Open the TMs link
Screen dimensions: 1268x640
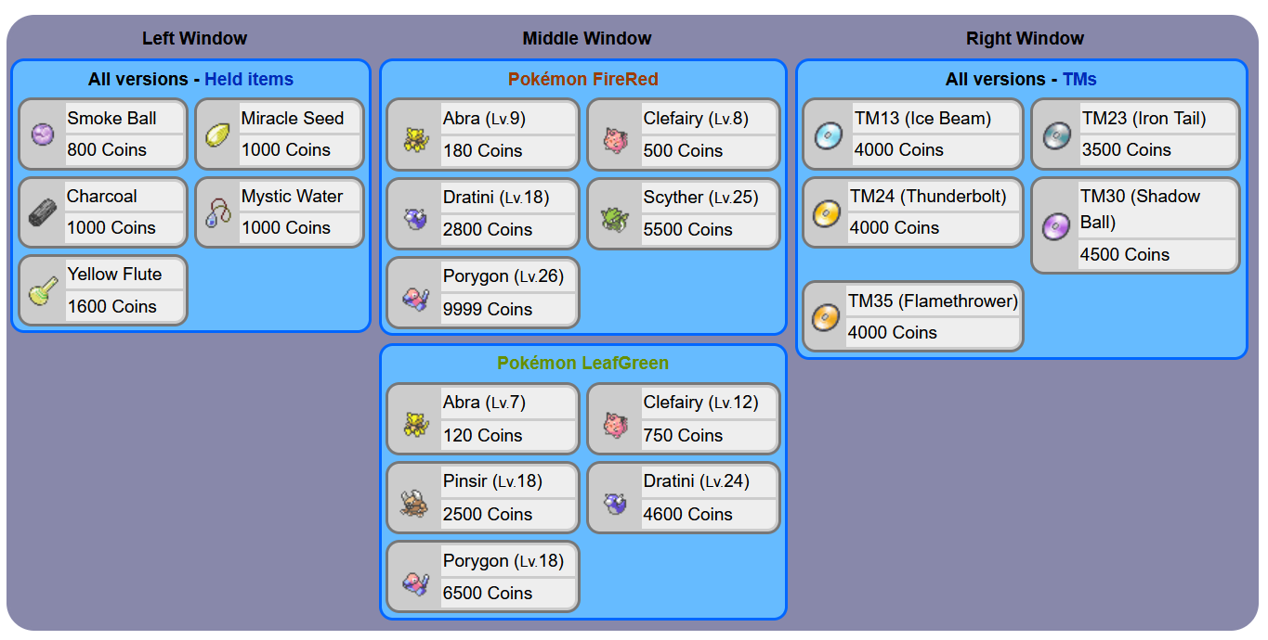1079,79
